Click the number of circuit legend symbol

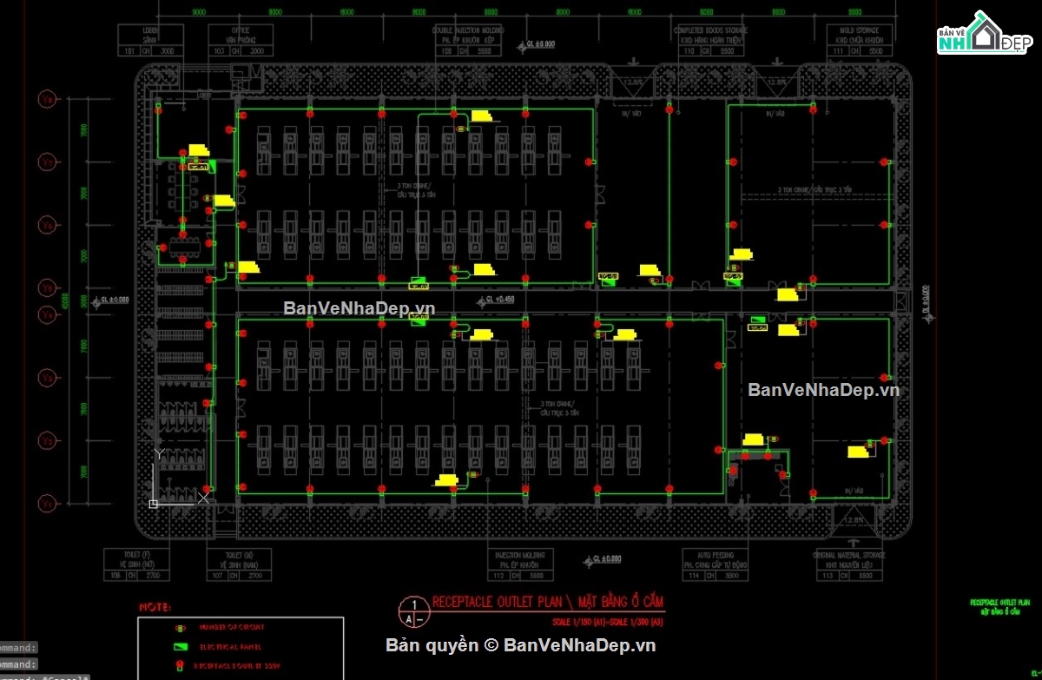tap(181, 627)
